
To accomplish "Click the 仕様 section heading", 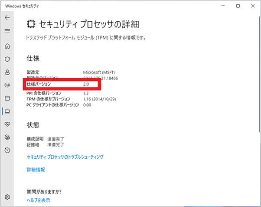I will pyautogui.click(x=33, y=58).
